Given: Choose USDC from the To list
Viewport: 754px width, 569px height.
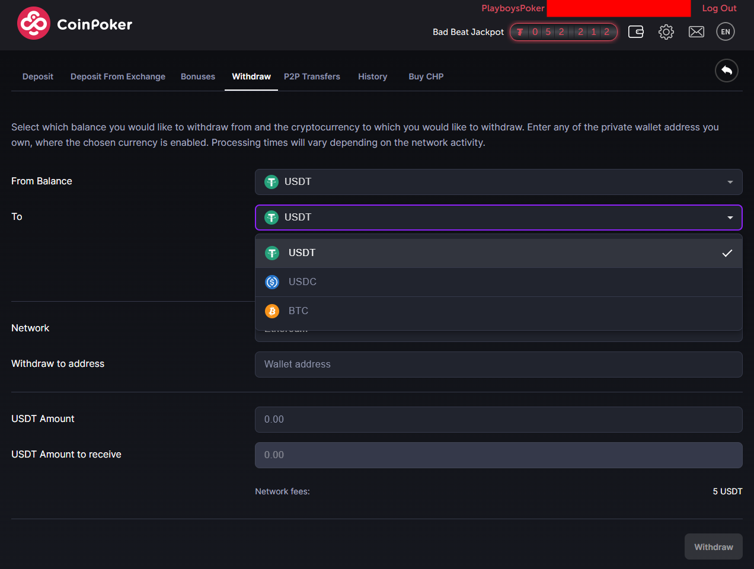Looking at the screenshot, I should tap(499, 282).
